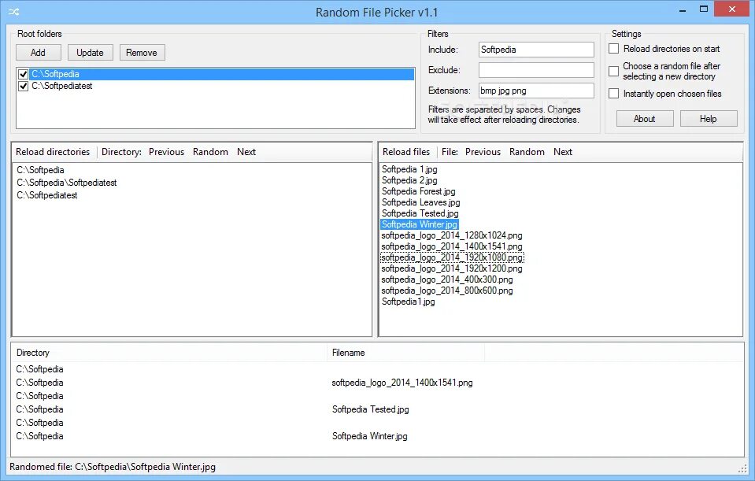Click the Remove root folder button
Screen dimensions: 755x481
coord(142,53)
